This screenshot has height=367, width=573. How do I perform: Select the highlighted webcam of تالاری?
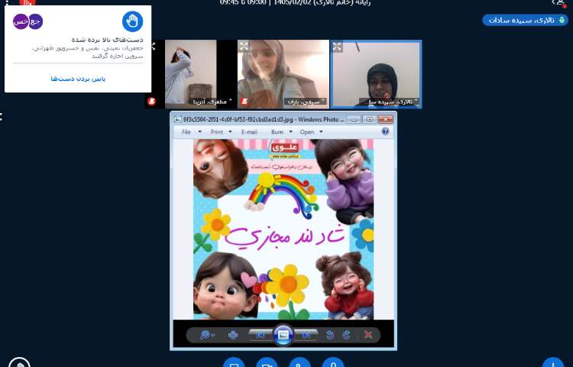tap(376, 74)
